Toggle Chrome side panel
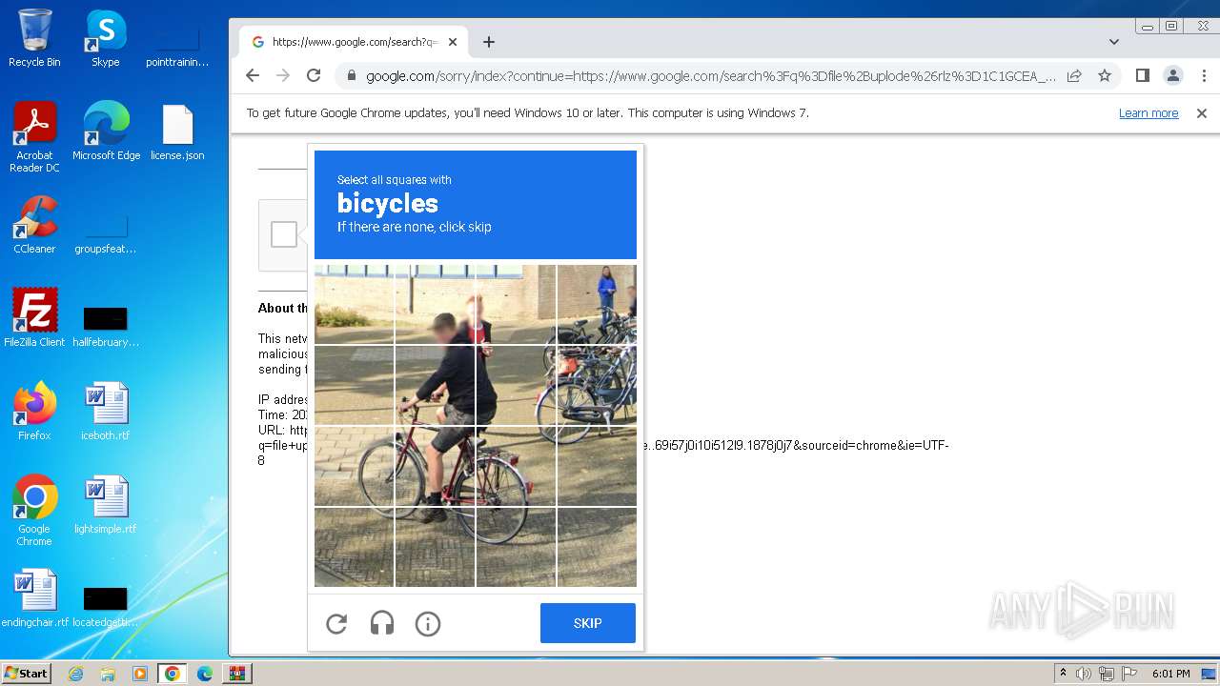 (1143, 75)
